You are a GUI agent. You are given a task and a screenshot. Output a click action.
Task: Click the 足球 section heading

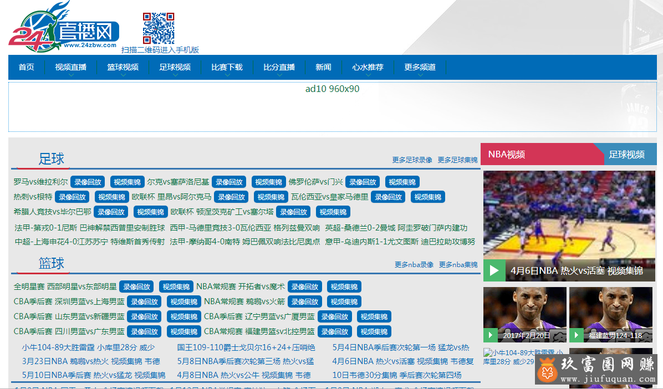[51, 159]
